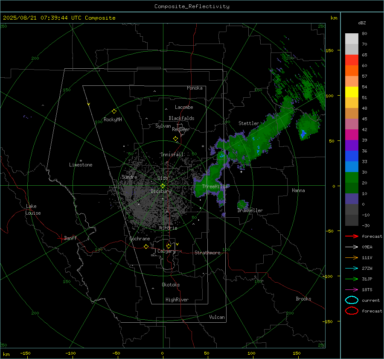Click the green echo above Drumheller label
Image resolution: width=384 pixels, height=359 pixels.
242,204
